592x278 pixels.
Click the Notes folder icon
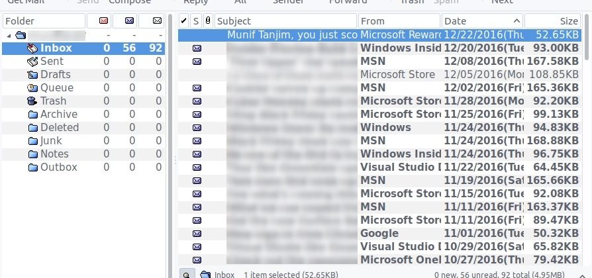coord(33,154)
